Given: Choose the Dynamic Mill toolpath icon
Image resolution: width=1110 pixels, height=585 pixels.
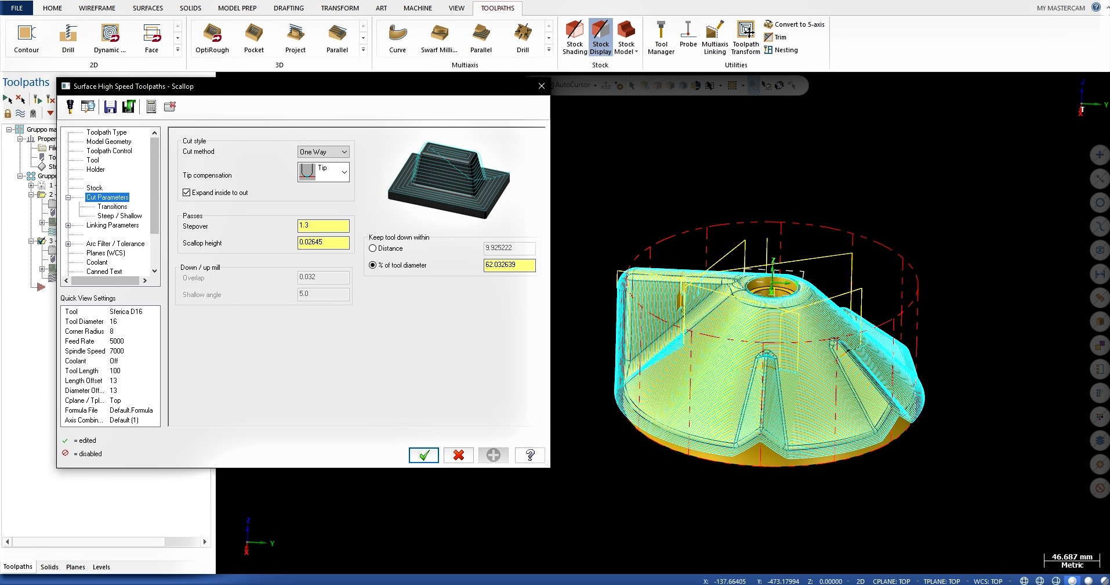Looking at the screenshot, I should click(110, 38).
